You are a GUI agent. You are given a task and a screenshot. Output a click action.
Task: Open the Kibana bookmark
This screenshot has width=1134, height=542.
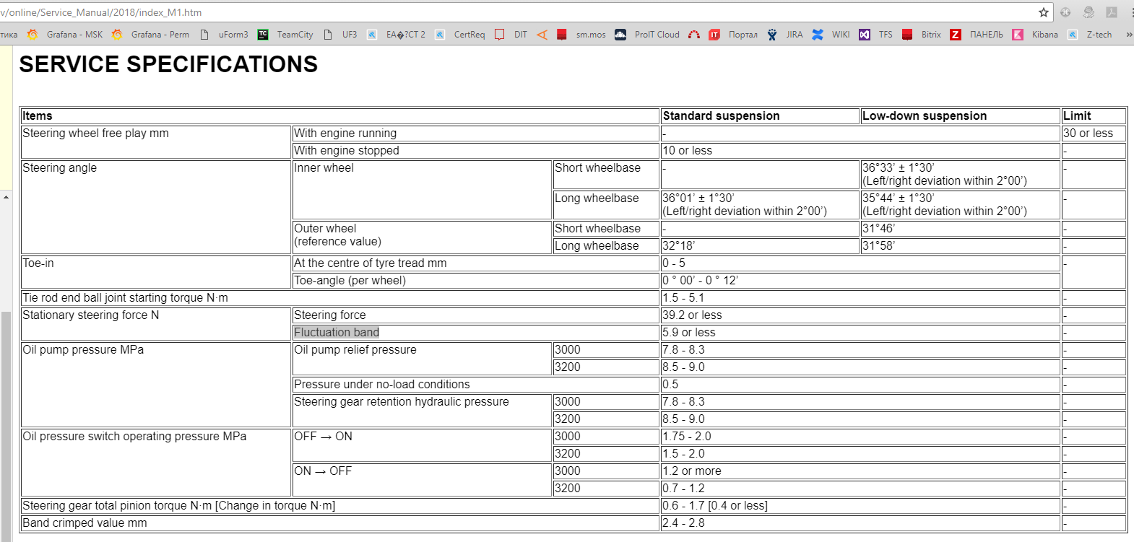click(1036, 35)
